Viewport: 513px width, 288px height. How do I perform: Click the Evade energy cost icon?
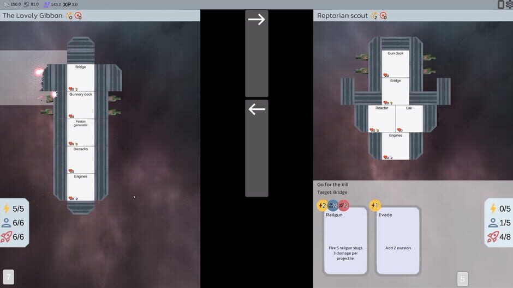coord(374,205)
